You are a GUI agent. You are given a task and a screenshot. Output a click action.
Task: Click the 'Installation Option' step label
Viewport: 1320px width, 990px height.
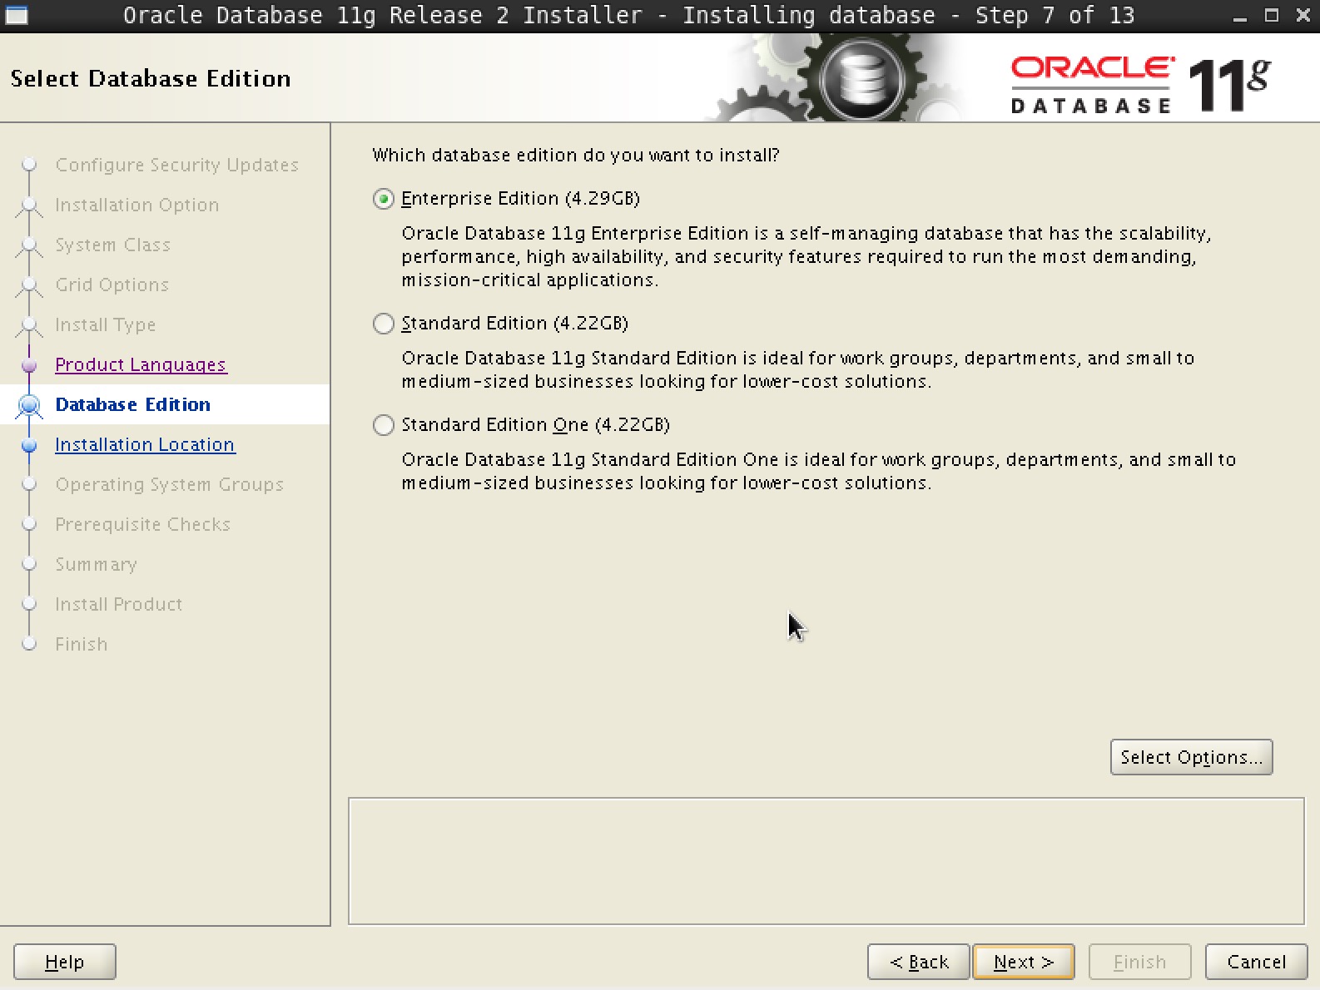(137, 205)
